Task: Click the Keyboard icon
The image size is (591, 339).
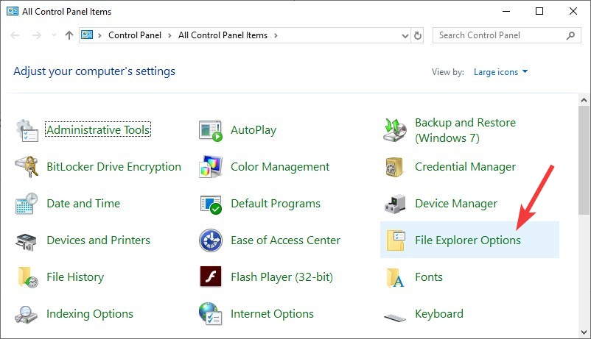Action: (x=395, y=318)
